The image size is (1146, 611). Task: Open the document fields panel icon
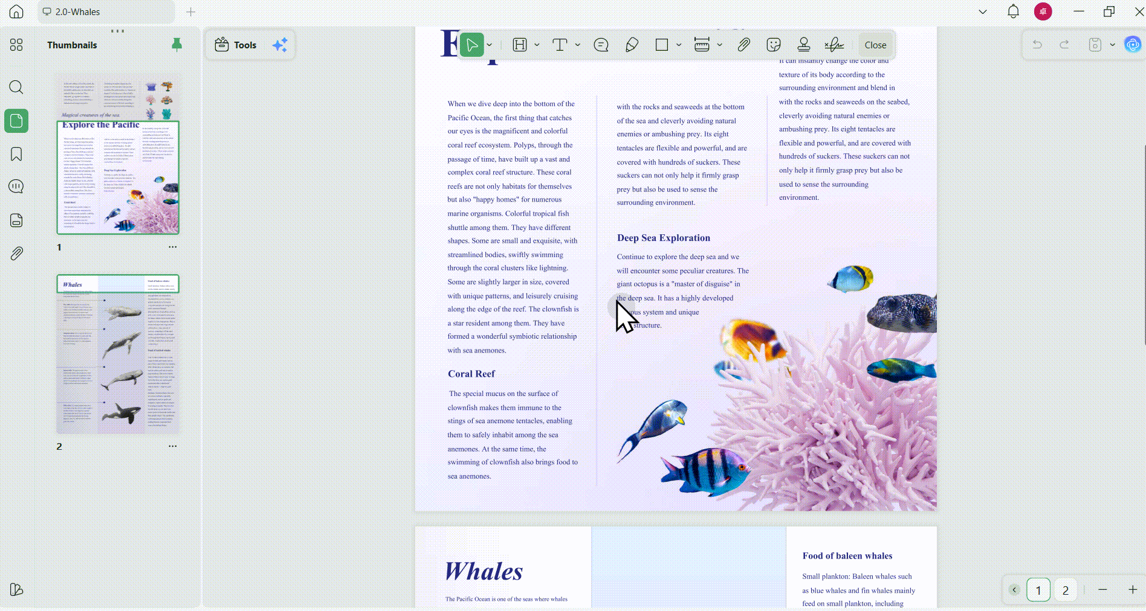tap(16, 220)
